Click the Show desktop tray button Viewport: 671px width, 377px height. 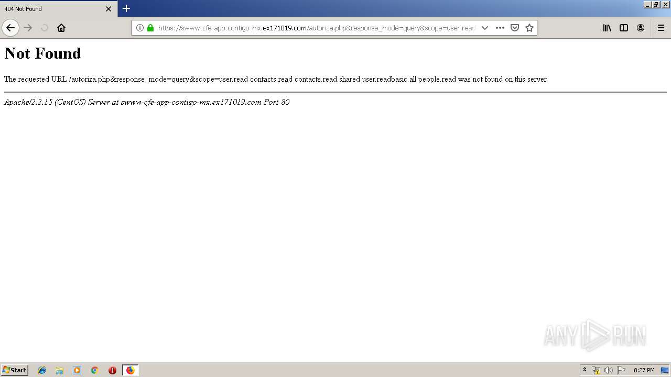pyautogui.click(x=665, y=370)
